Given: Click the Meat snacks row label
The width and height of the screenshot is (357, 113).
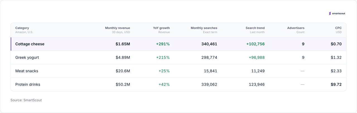Looking at the screenshot, I should tap(27, 71).
